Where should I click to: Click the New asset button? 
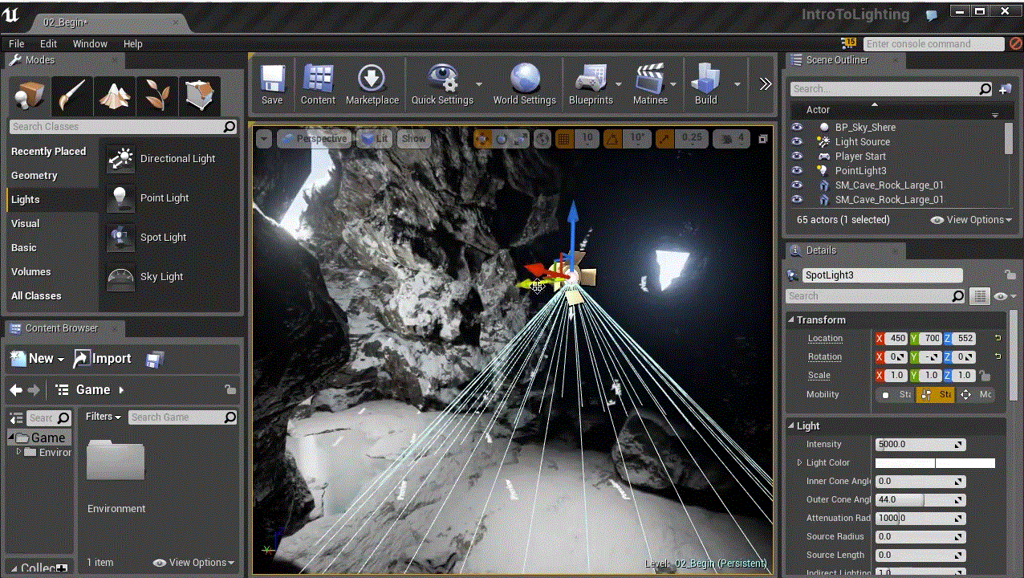pos(37,359)
